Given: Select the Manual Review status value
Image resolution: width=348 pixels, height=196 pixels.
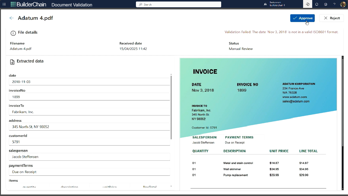Looking at the screenshot, I should (x=241, y=49).
